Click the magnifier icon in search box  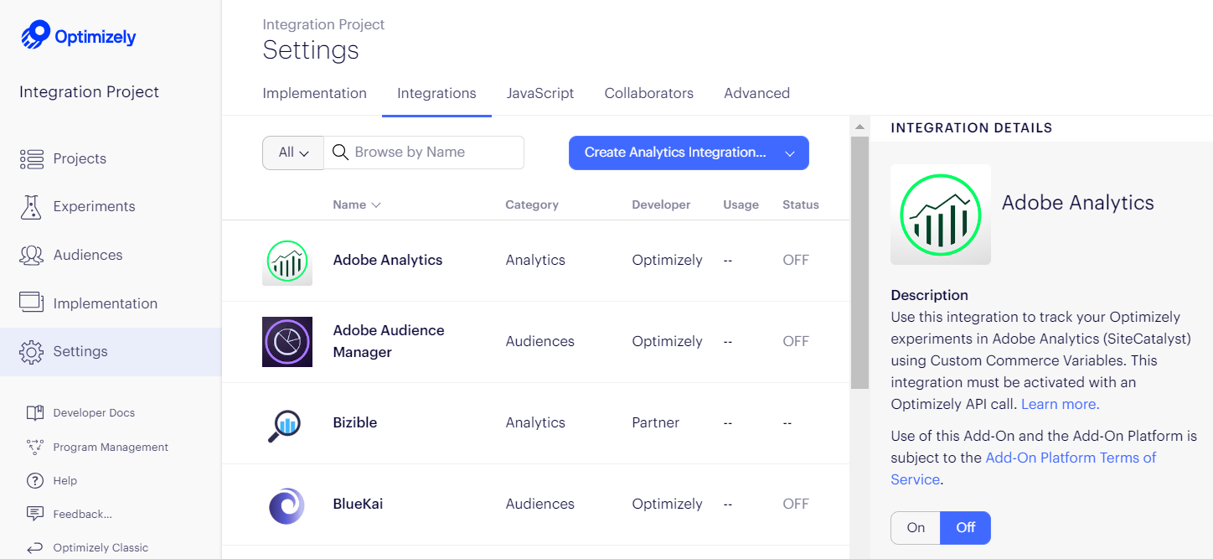[340, 153]
